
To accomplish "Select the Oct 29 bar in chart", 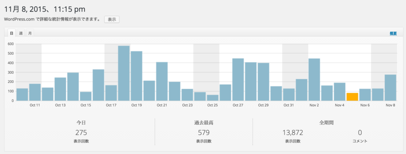I will pos(264,82).
